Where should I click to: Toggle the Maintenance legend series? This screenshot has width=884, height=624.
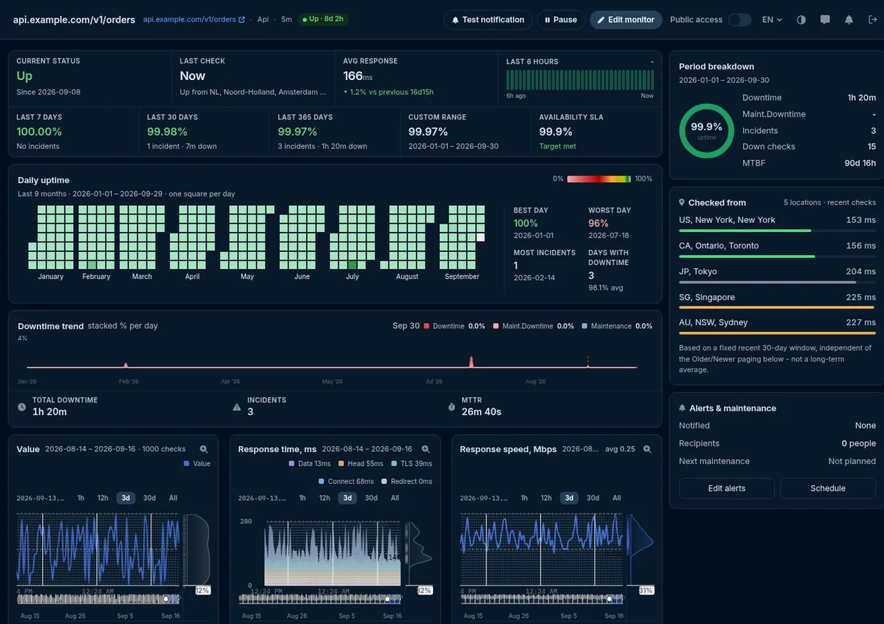click(x=617, y=326)
